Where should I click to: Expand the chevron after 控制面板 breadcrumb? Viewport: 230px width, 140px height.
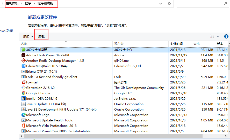click(21, 3)
